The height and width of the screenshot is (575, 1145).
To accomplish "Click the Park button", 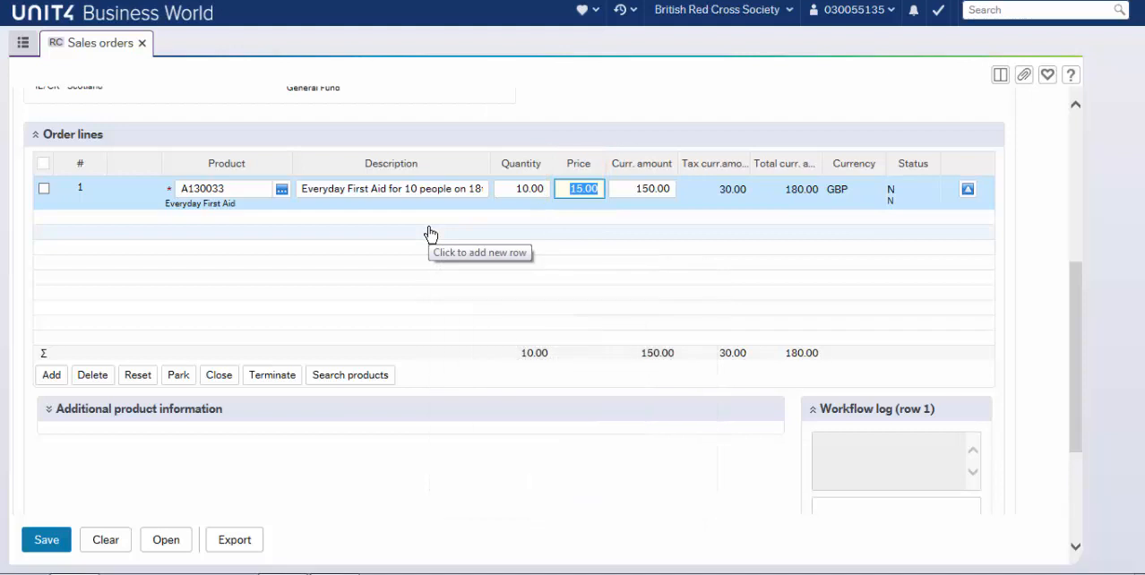I will click(178, 375).
